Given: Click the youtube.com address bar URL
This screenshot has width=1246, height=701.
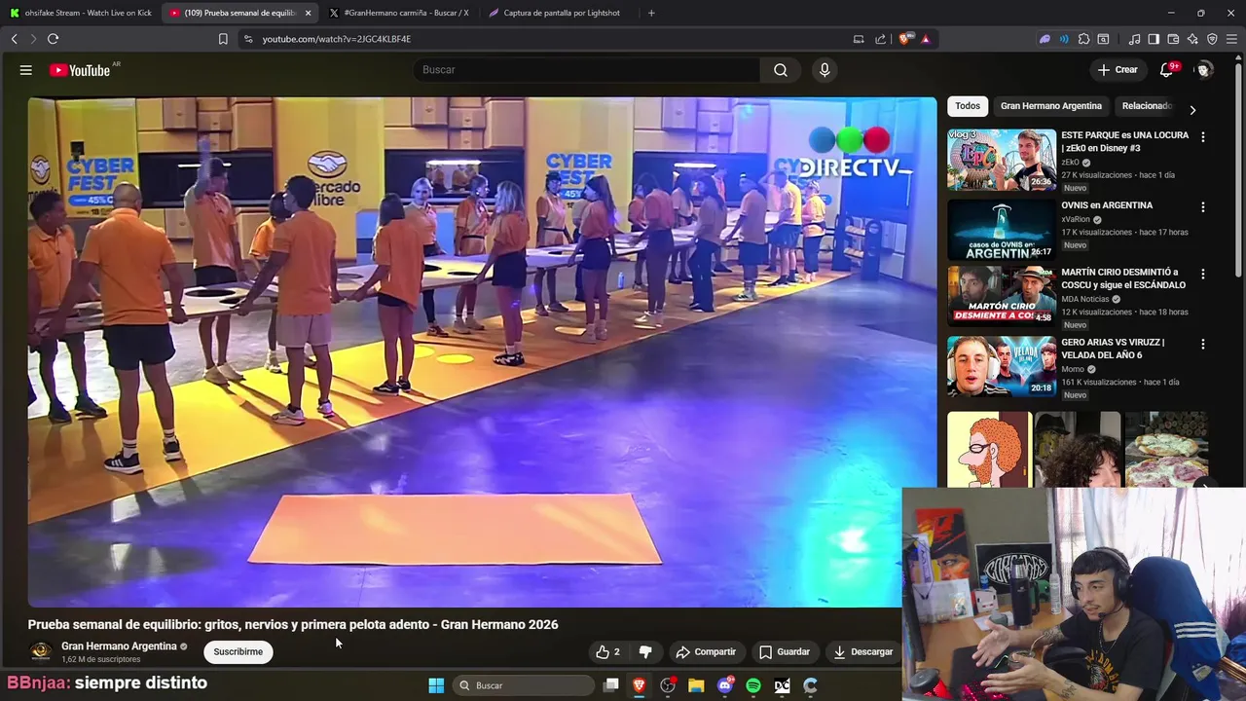Looking at the screenshot, I should coord(336,39).
